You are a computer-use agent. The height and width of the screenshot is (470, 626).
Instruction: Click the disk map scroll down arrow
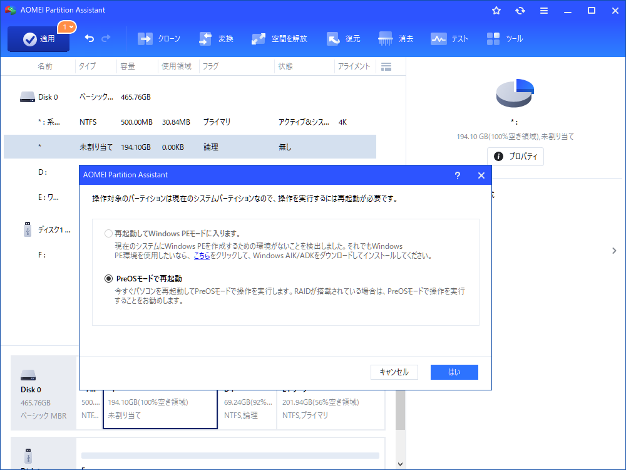(x=401, y=464)
